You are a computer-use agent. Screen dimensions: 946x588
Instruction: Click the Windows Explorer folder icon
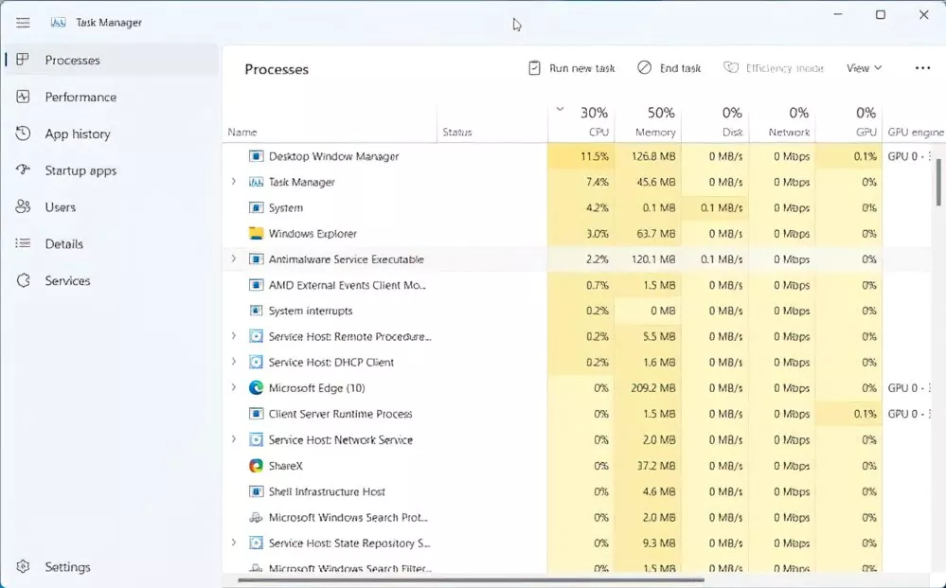coord(256,233)
